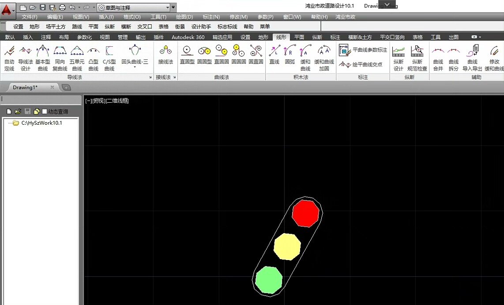Select the C:\HySzWork10.1 folder tree item
This screenshot has height=305, width=504.
tap(41, 123)
